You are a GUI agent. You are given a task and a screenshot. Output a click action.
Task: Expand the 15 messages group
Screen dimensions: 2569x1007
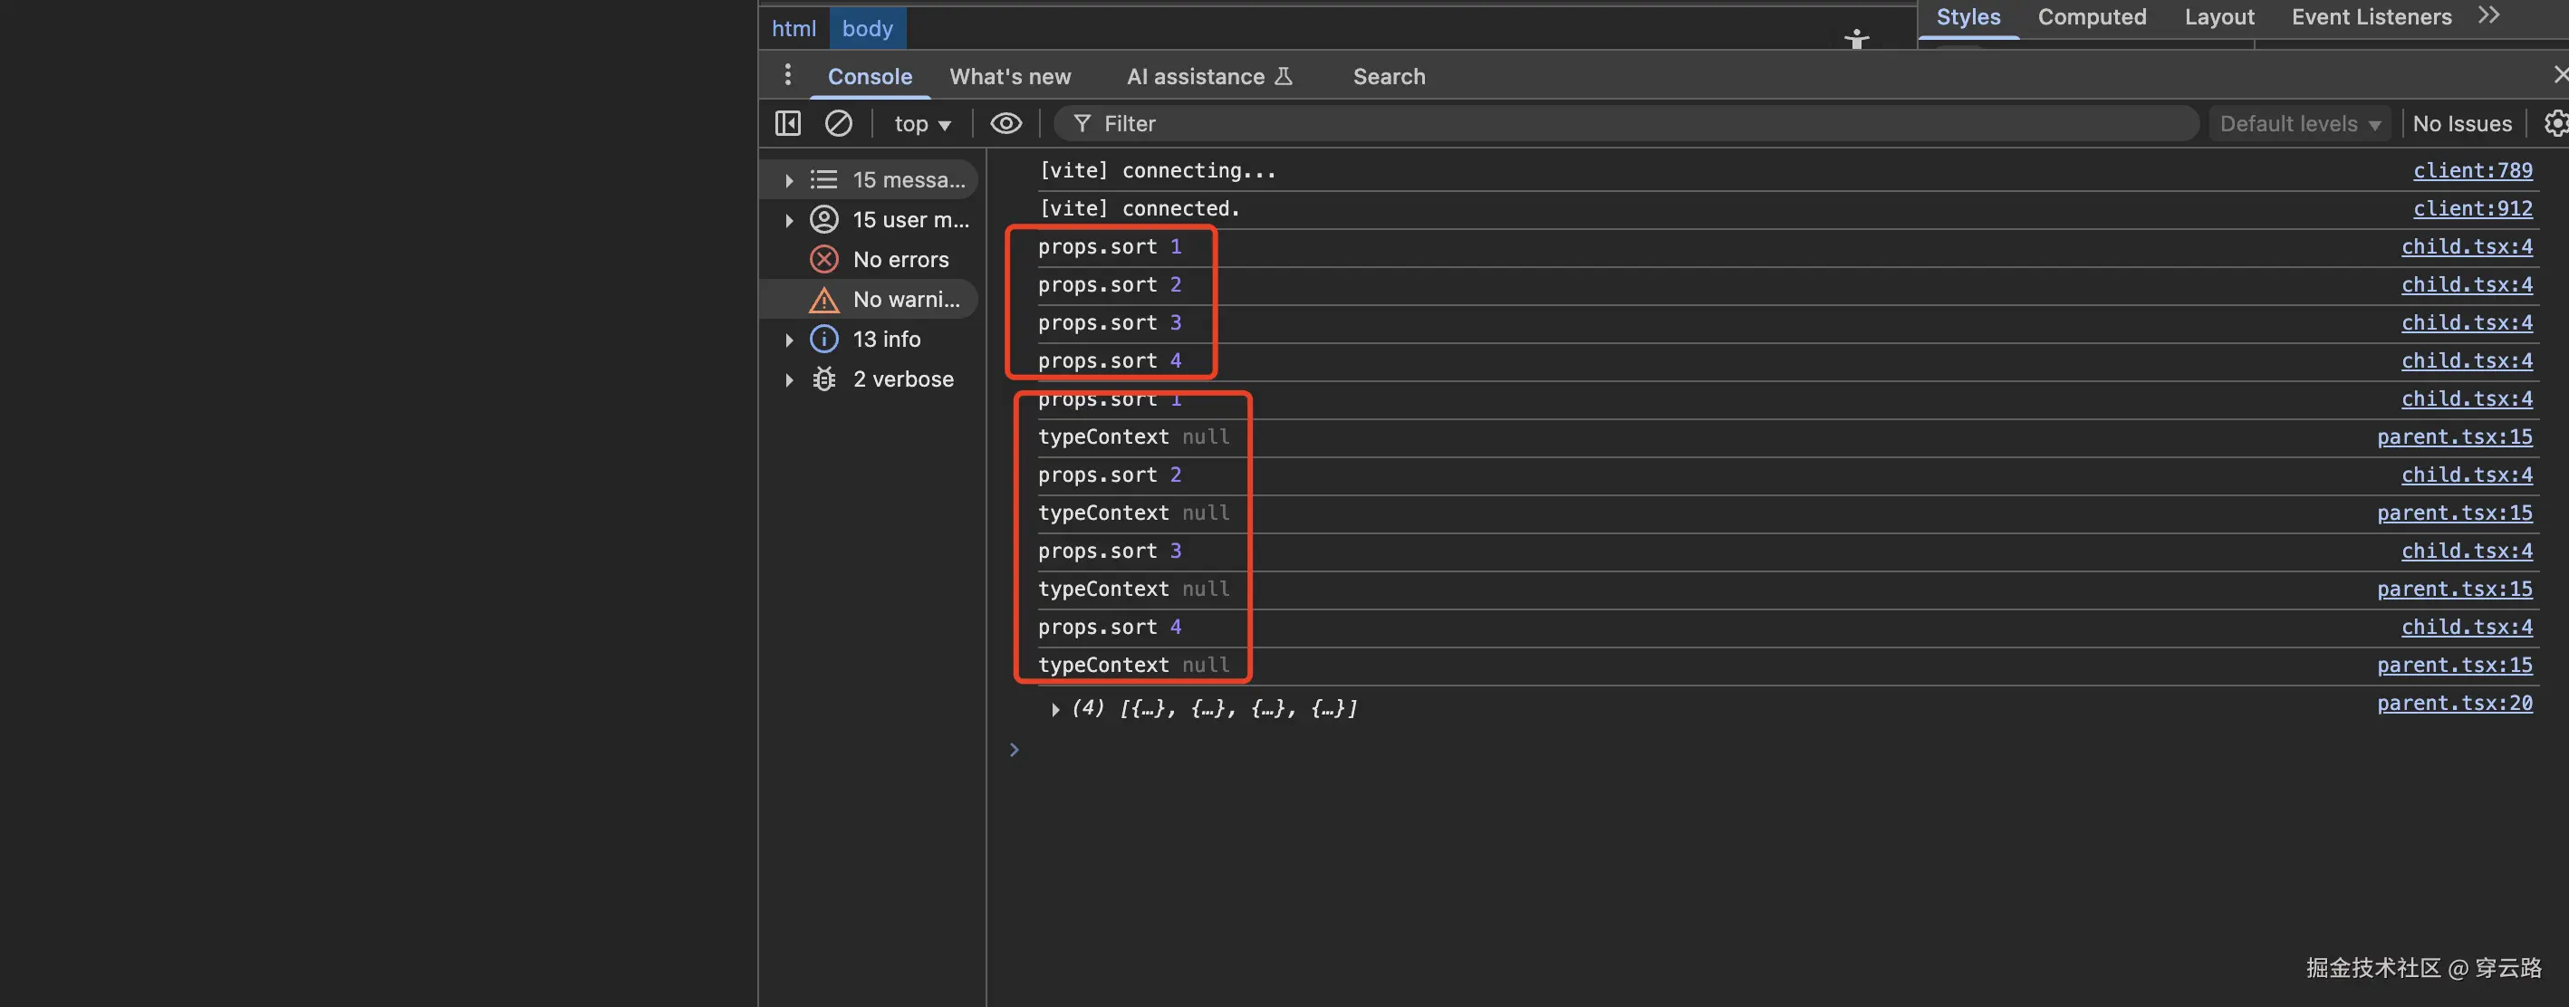(x=789, y=180)
